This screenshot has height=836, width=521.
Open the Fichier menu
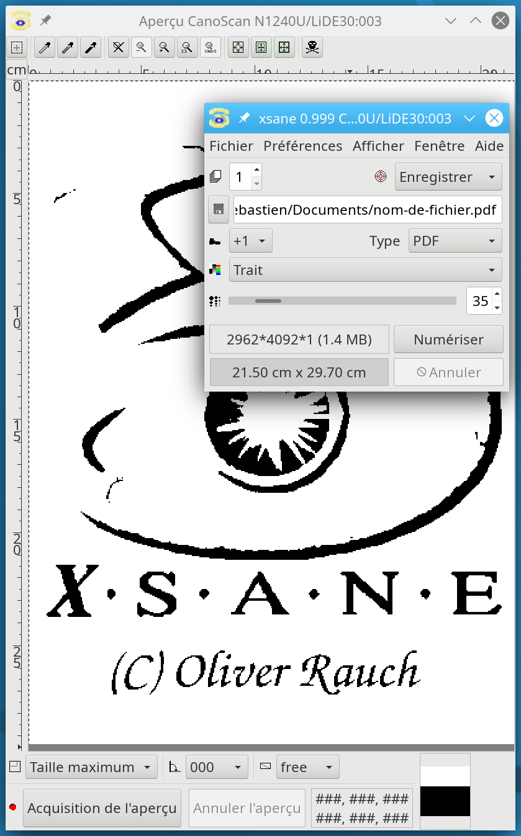coord(231,146)
